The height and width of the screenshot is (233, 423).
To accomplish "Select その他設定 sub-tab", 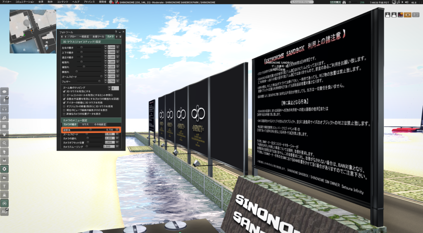I will tap(100, 124).
